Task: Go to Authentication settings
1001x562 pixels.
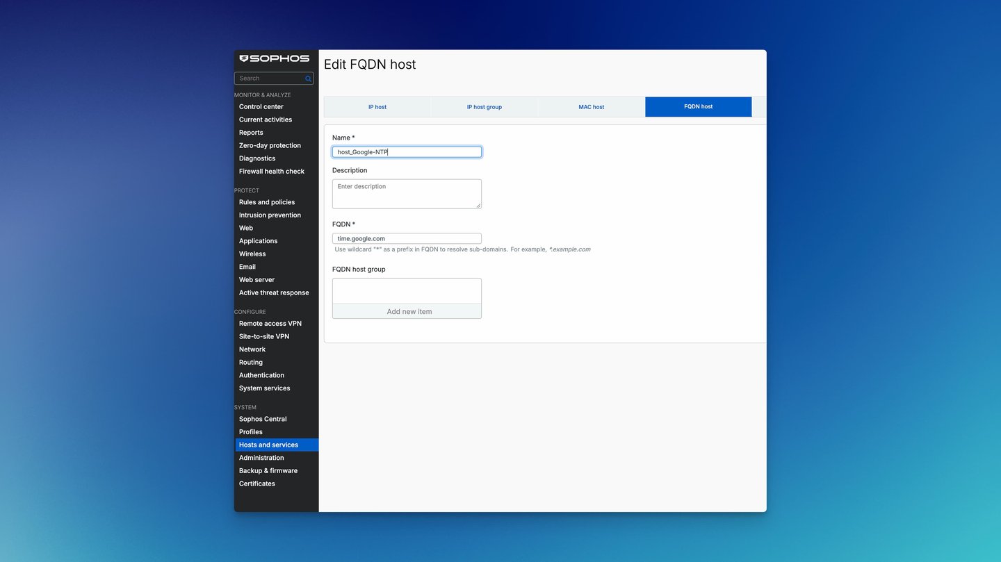Action: pos(261,375)
